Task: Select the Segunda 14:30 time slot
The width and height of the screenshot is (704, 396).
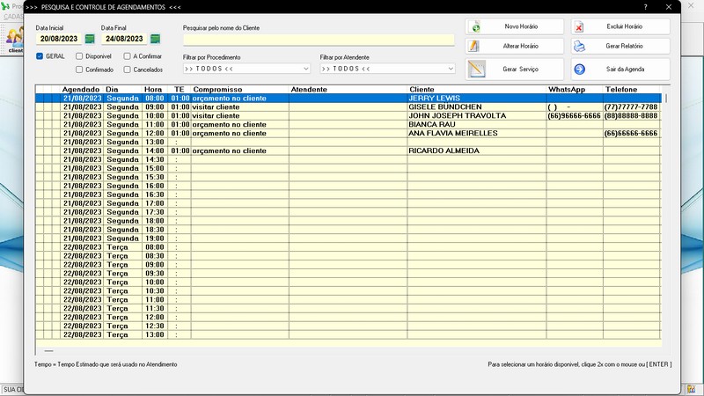Action: (x=348, y=159)
